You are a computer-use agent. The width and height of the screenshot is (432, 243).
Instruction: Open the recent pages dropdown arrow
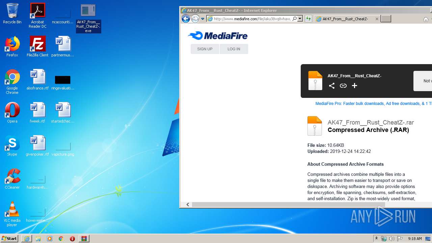click(x=202, y=19)
